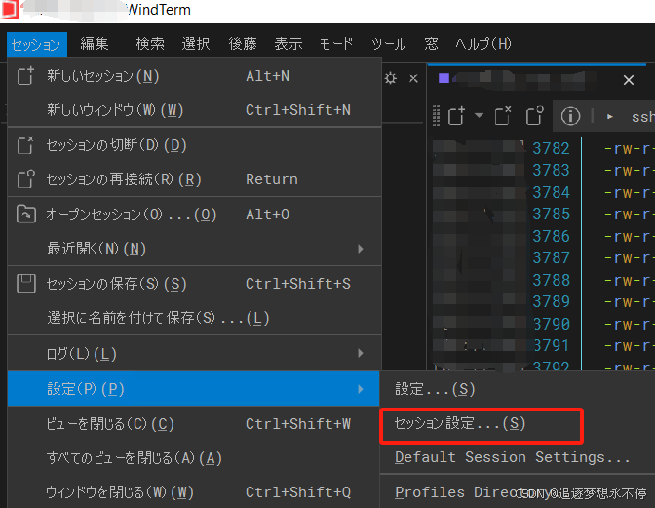The image size is (655, 508).
Task: Close the left pane with small x
Action: point(413,78)
